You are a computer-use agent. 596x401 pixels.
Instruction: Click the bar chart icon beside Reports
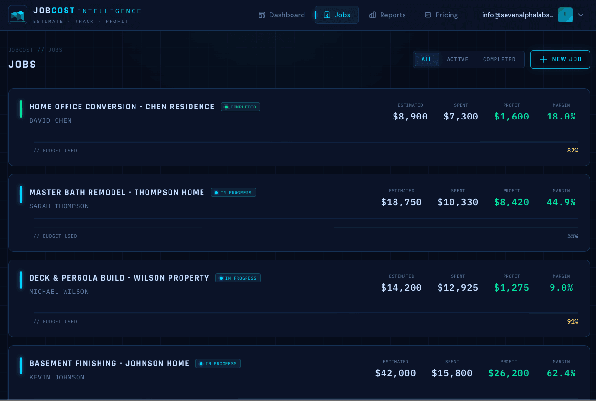372,15
